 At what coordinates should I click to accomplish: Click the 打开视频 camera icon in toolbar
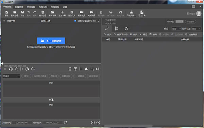(x=82, y=12)
